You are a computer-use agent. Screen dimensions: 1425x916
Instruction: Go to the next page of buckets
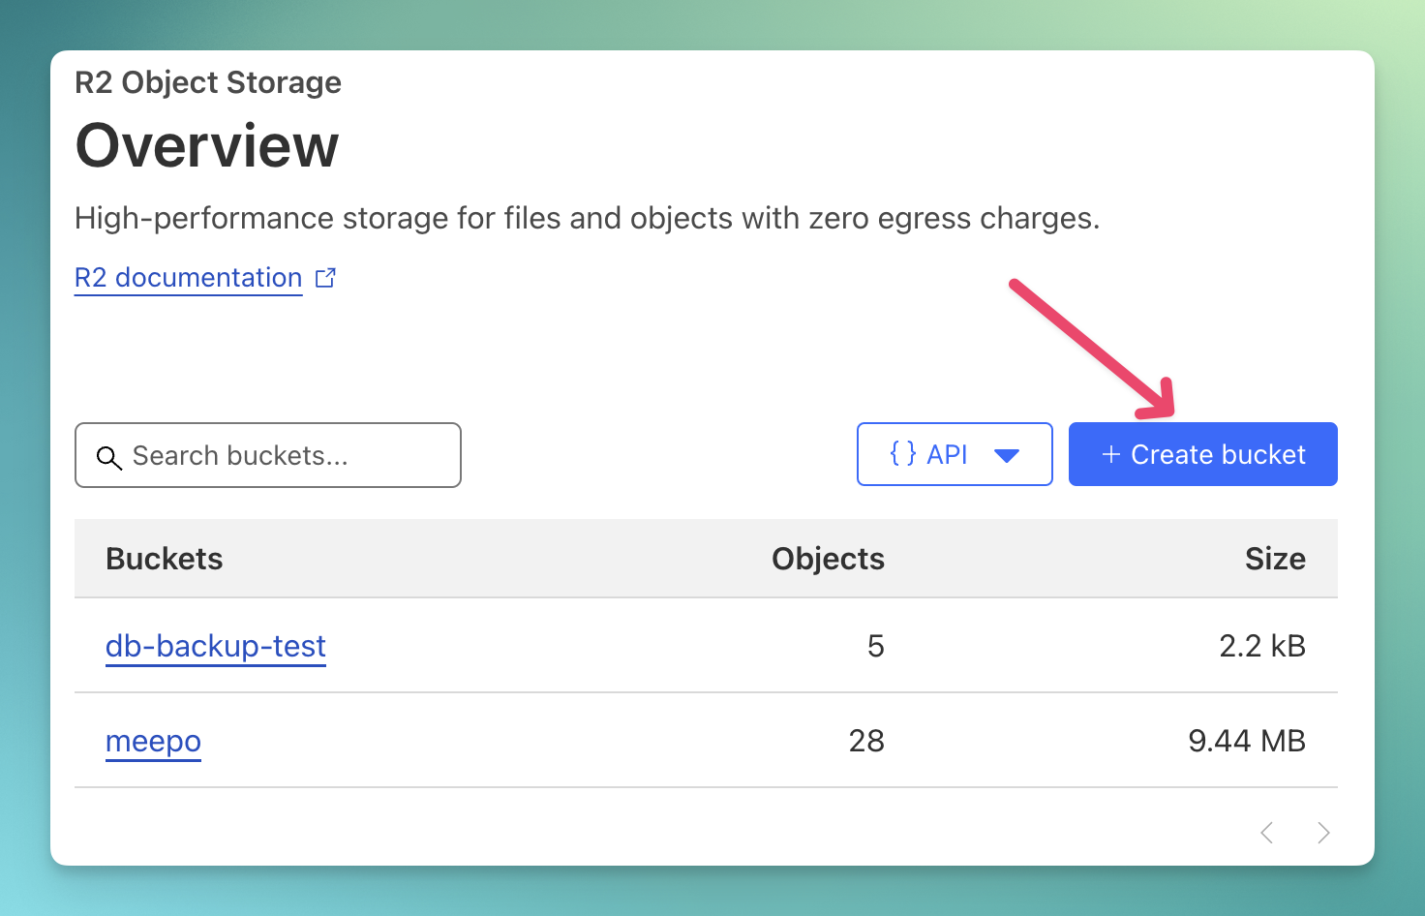1323,833
